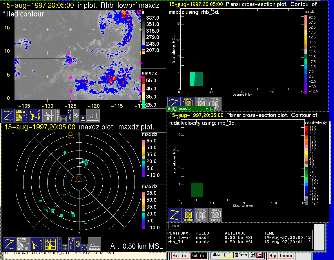Dismiss the platform field info panel
334x260 pixels.
(175, 226)
